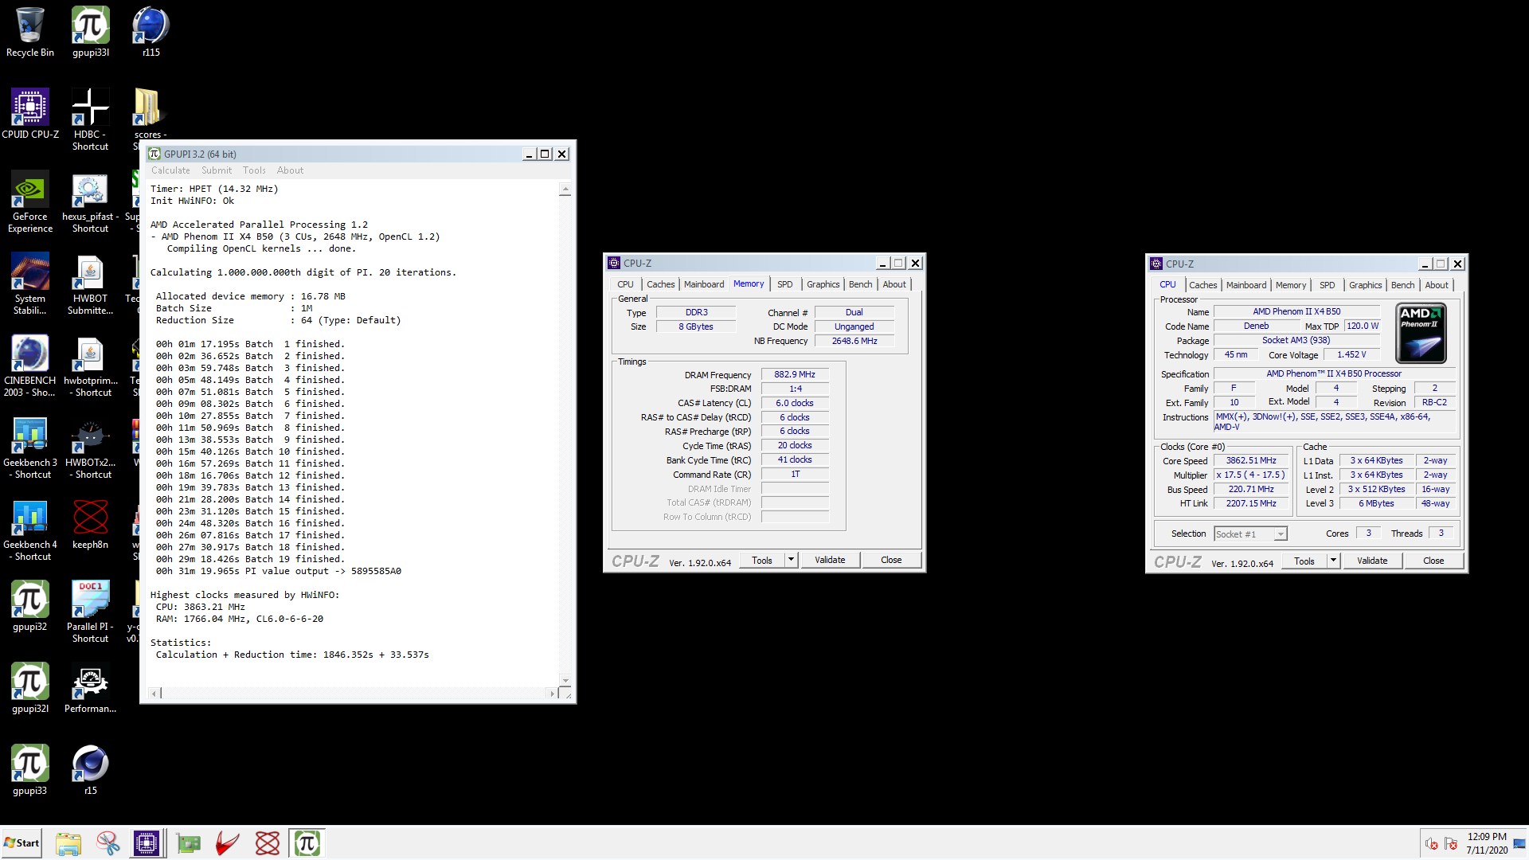Click GPUPI horizontal scrollbar right arrow
Image resolution: width=1529 pixels, height=860 pixels.
[x=551, y=694]
